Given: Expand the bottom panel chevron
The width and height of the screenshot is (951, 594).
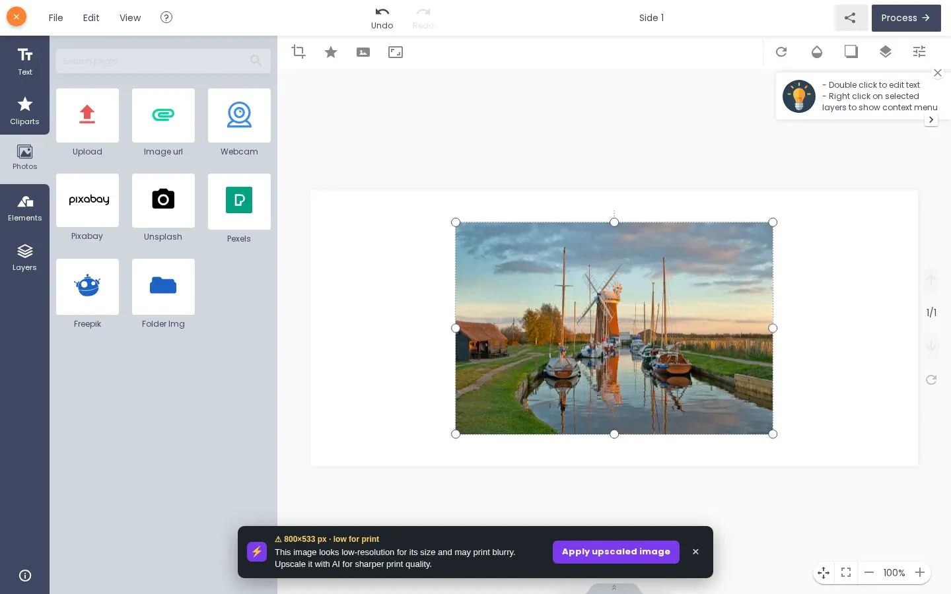Looking at the screenshot, I should (614, 587).
